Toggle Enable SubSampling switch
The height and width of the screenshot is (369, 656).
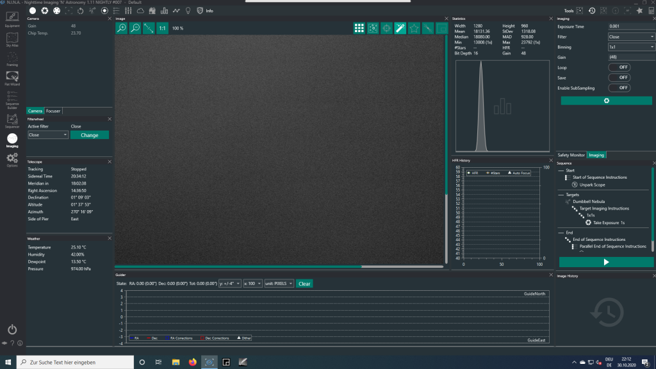(x=619, y=88)
